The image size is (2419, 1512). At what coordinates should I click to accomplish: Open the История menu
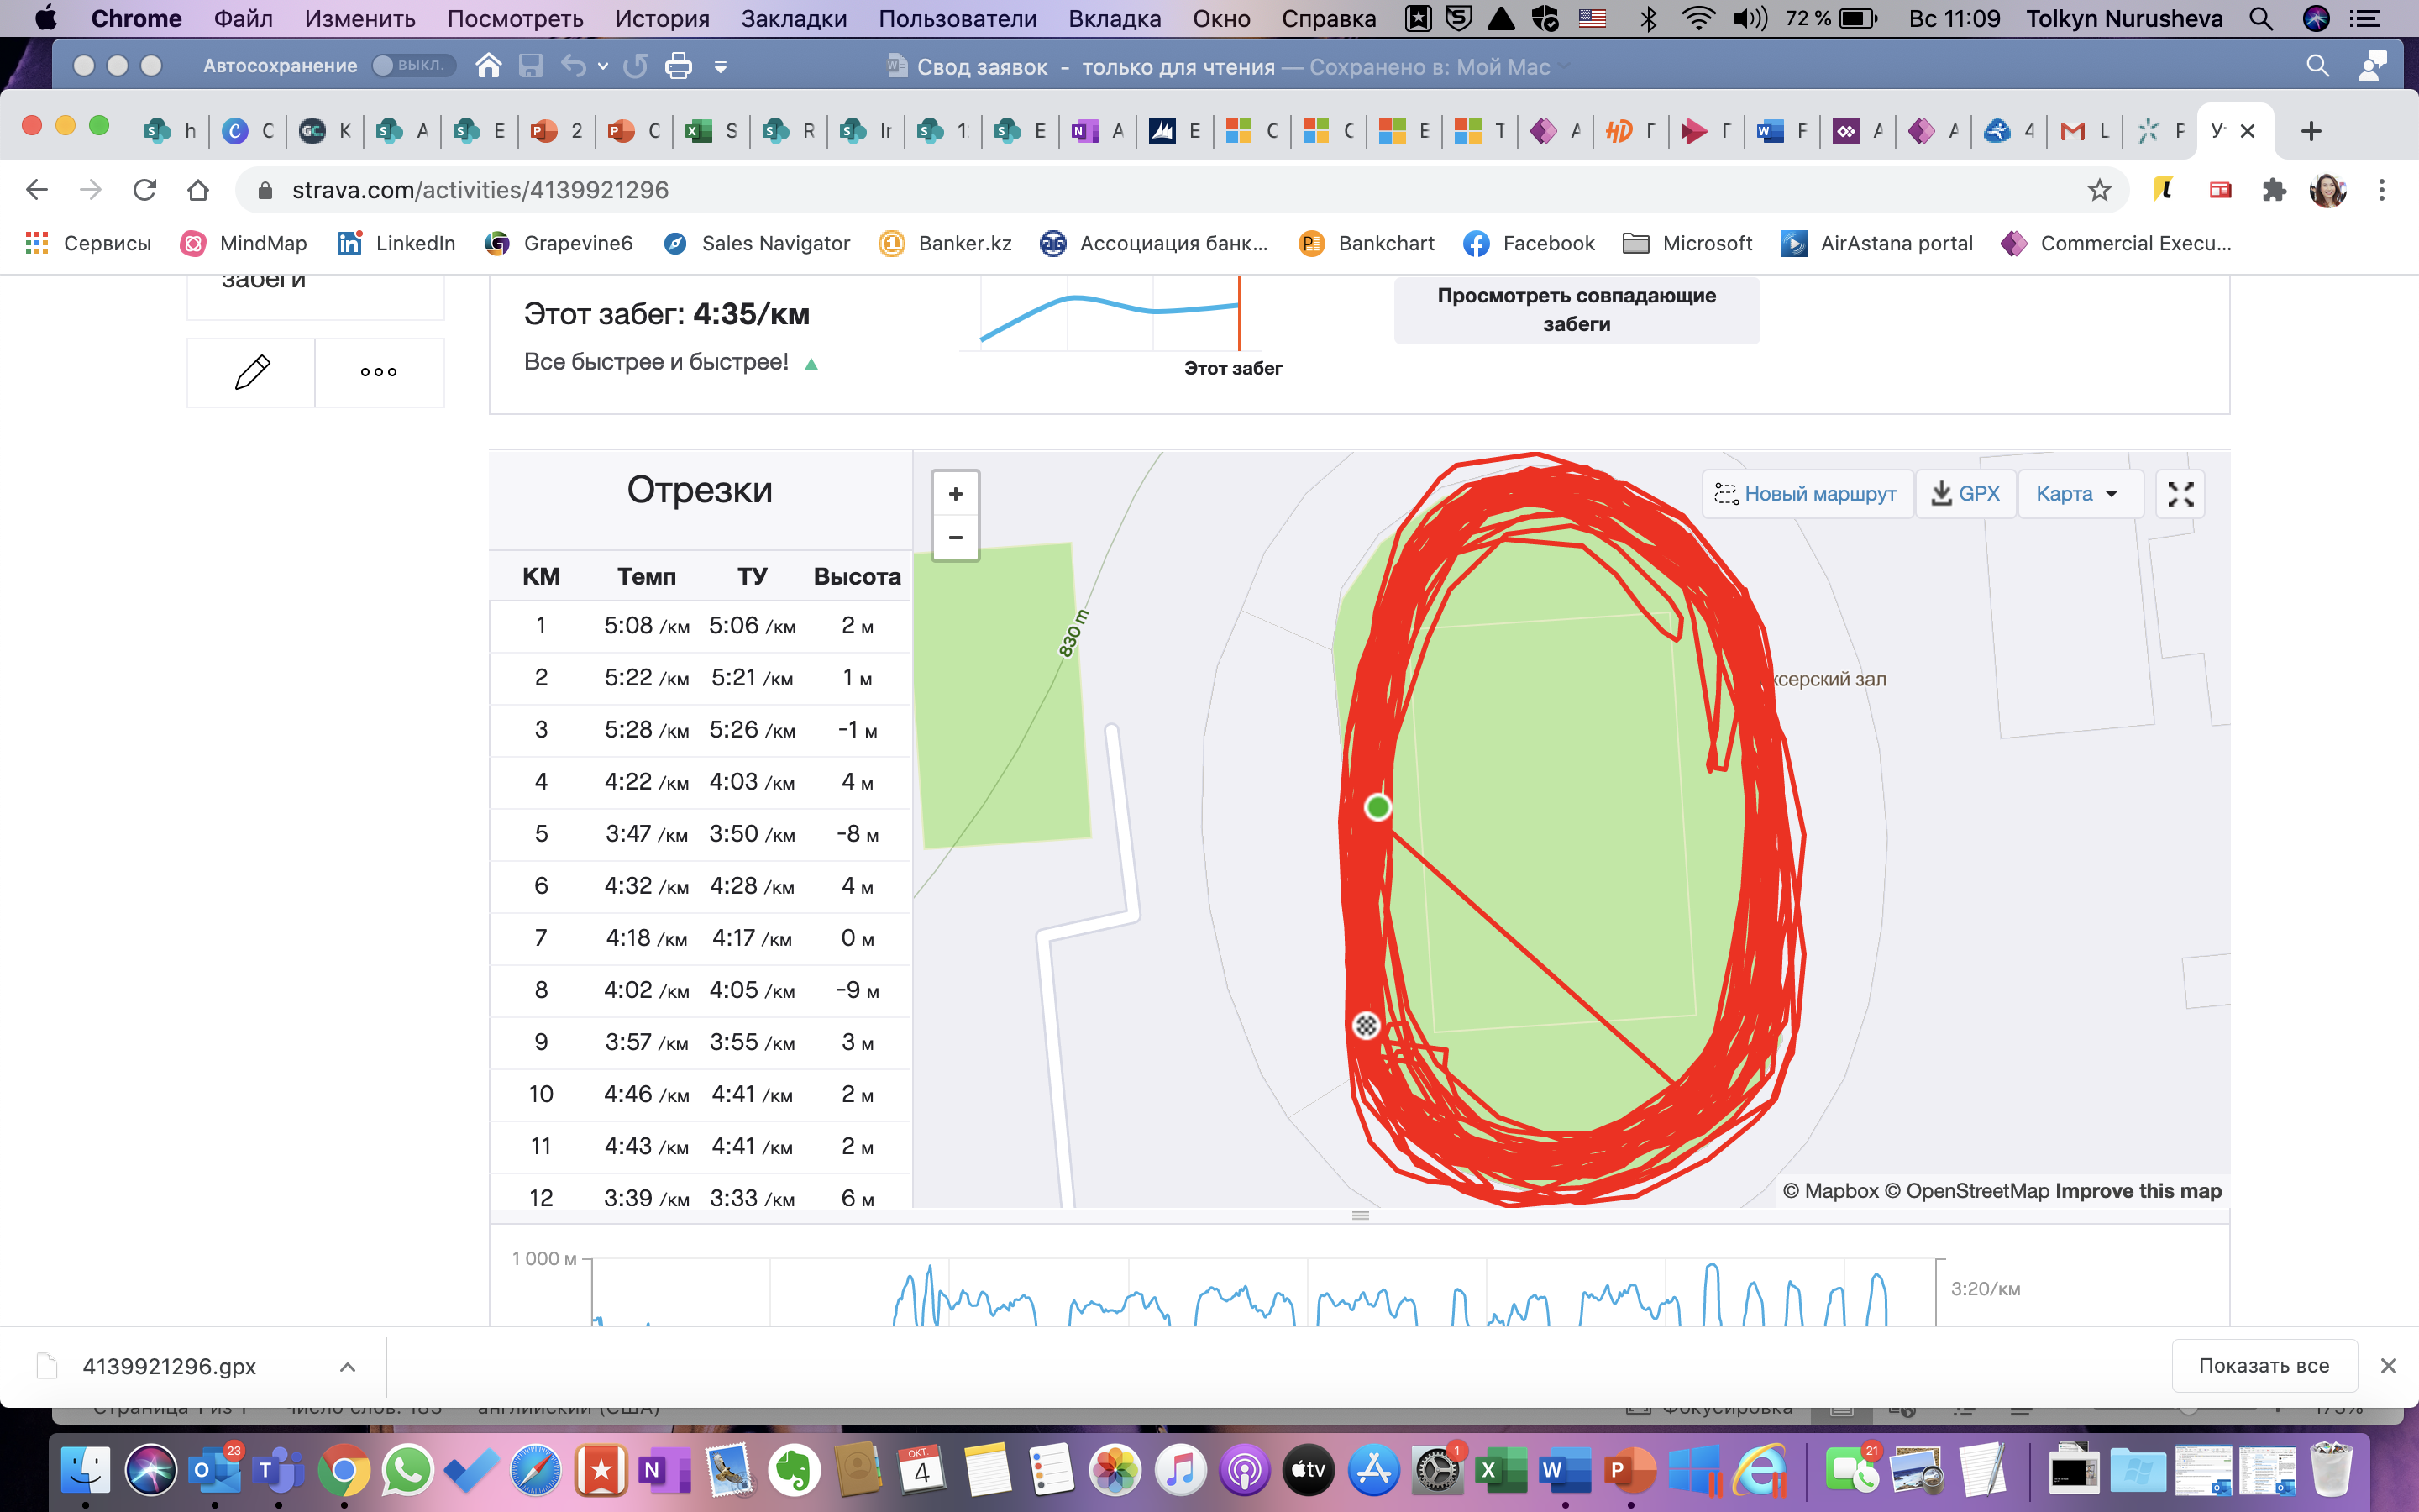click(x=662, y=18)
